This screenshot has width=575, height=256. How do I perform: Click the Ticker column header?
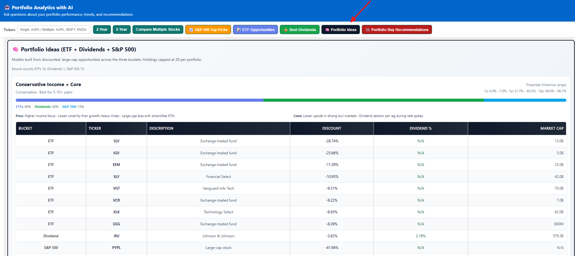95,128
